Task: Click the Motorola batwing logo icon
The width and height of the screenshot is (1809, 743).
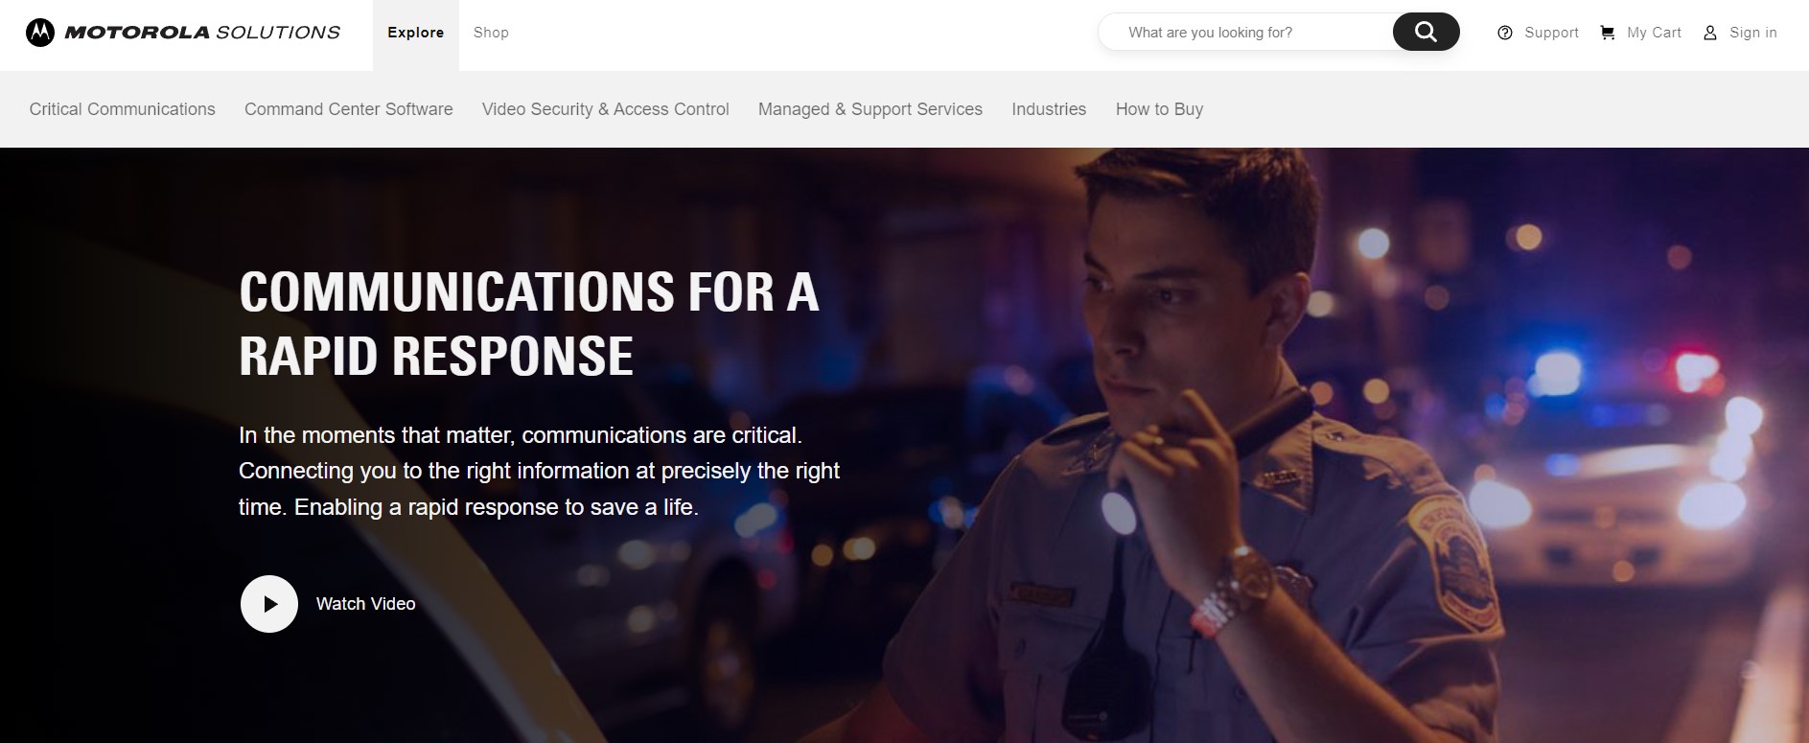Action: click(x=40, y=33)
